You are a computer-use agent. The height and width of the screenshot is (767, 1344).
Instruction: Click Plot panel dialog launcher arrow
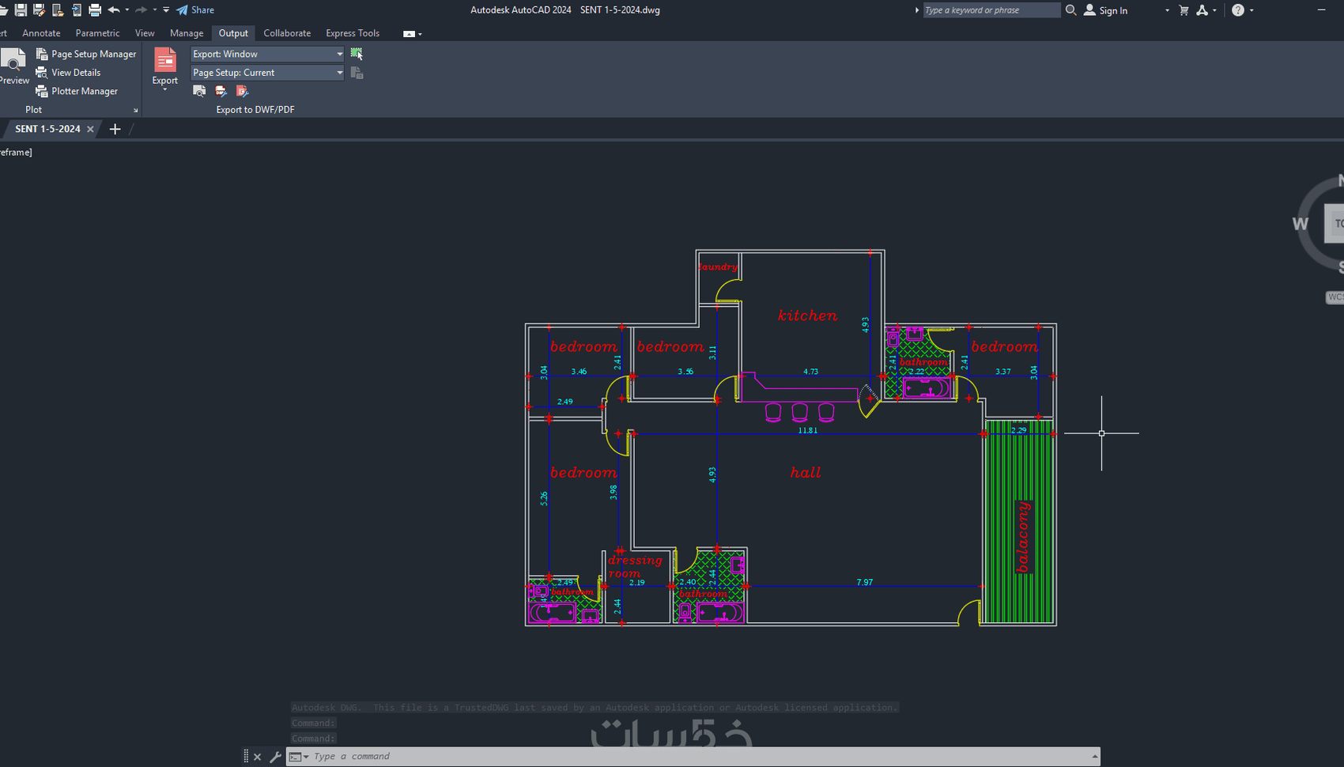135,110
